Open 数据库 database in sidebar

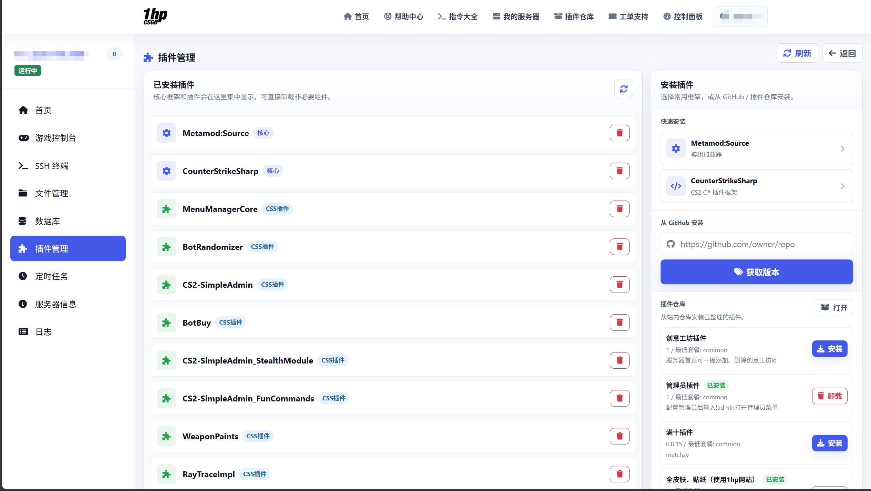click(68, 221)
